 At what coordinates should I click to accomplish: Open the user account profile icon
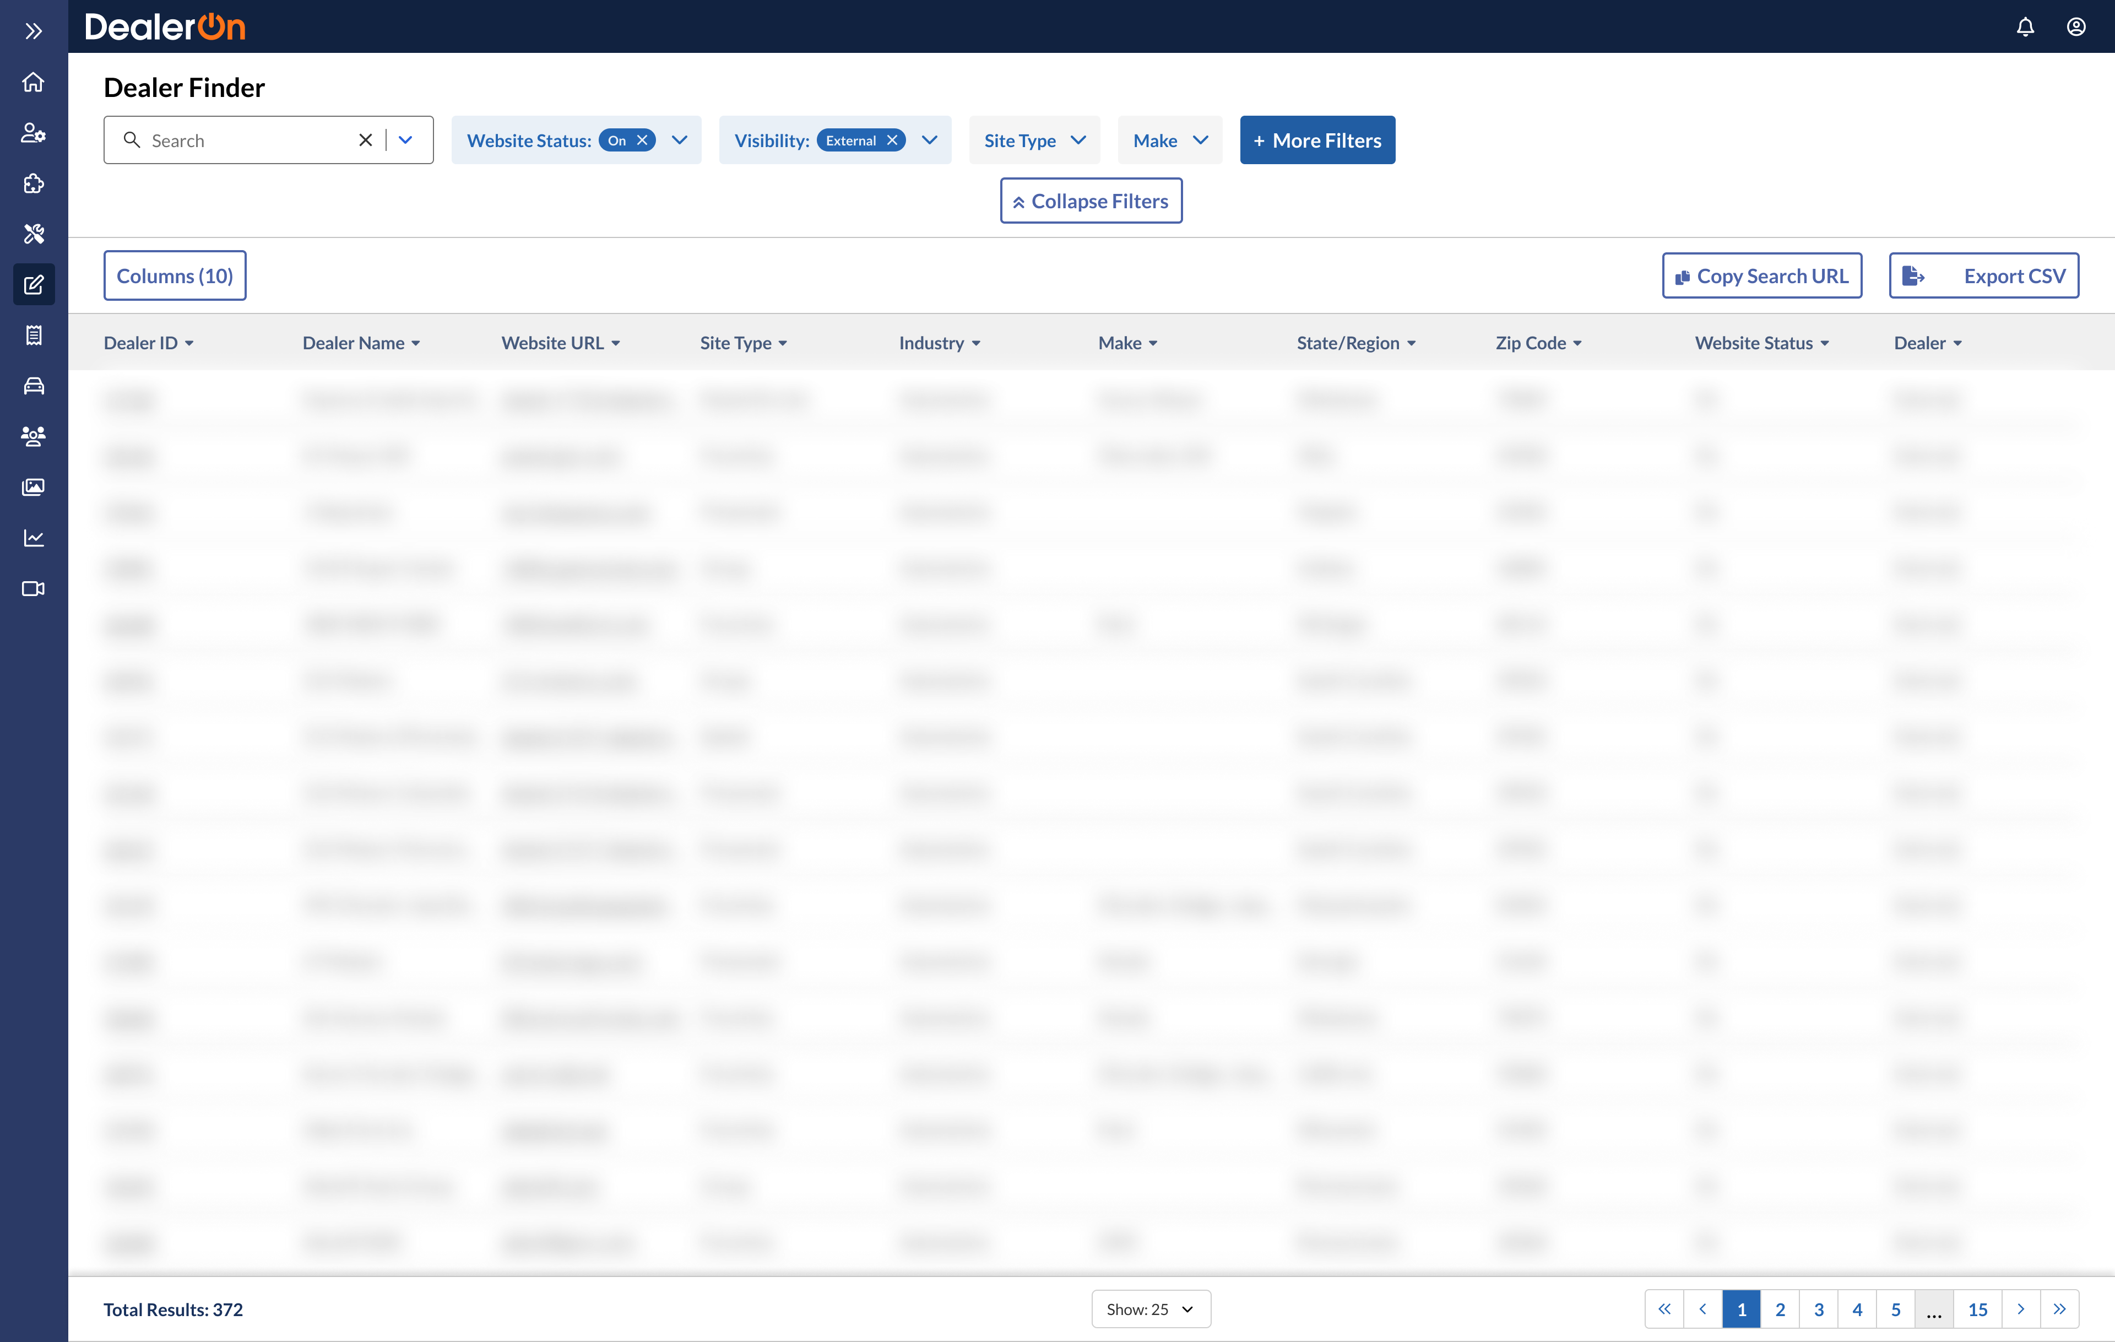click(2076, 27)
